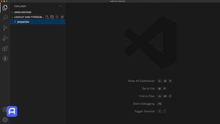The width and height of the screenshot is (220, 124).
Task: Minimize the window with yellow button
Action: click(x=4, y=1)
